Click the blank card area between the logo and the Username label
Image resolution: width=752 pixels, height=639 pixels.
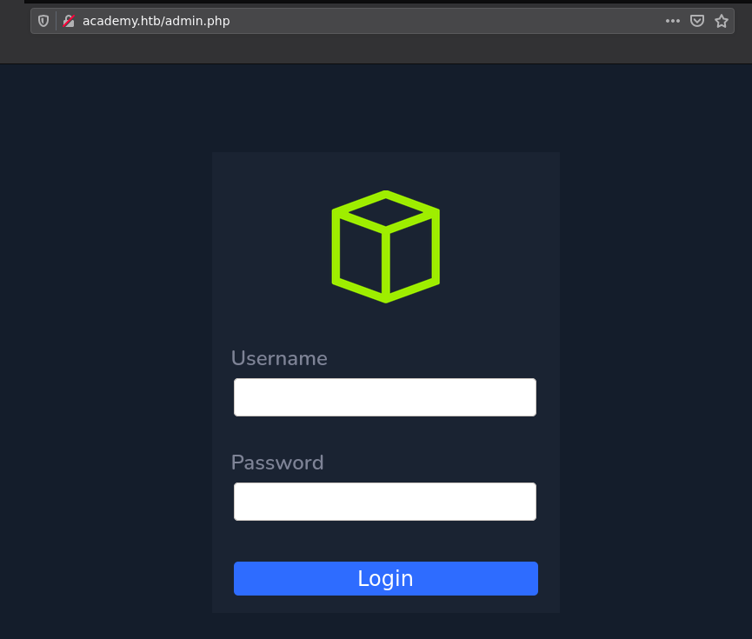385,325
